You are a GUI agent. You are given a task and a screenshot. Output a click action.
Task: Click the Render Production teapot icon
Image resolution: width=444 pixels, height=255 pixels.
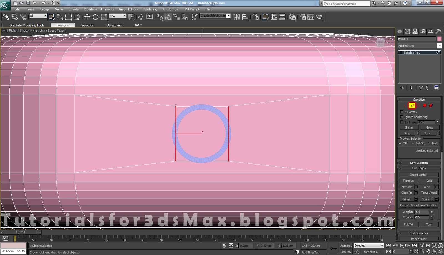click(x=319, y=17)
